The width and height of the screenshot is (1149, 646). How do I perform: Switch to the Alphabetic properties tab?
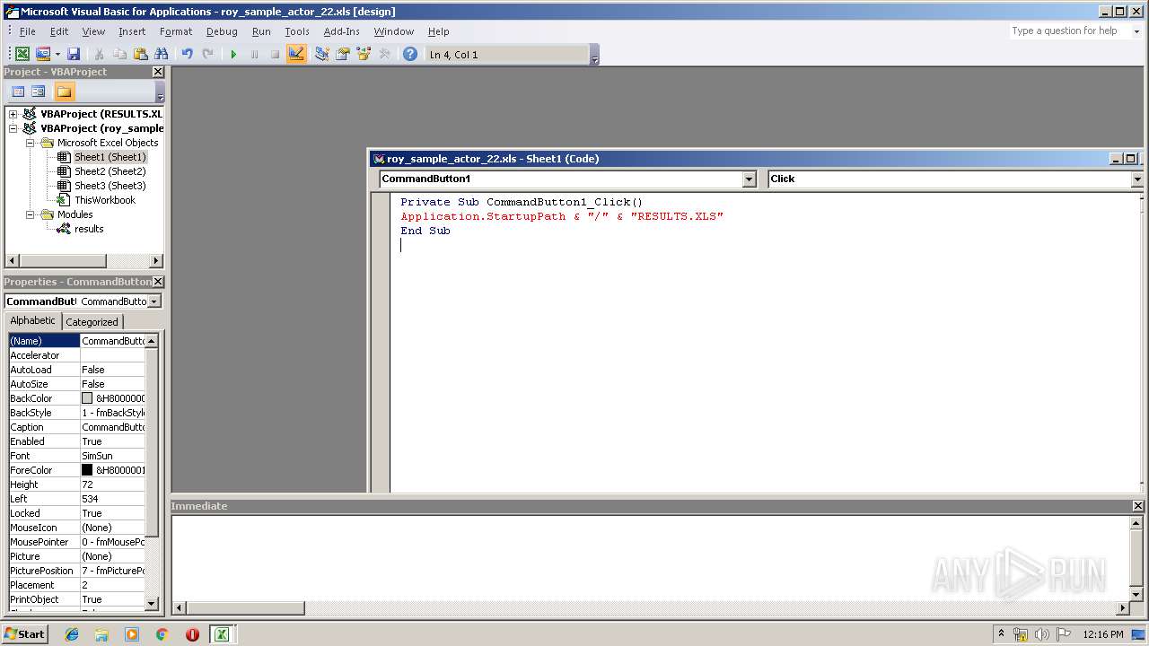tap(33, 321)
